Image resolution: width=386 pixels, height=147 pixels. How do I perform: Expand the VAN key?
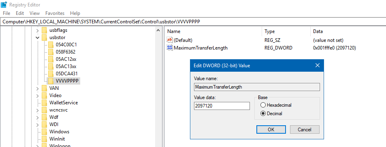point(37,88)
